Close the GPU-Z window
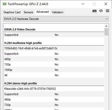 [106, 4]
